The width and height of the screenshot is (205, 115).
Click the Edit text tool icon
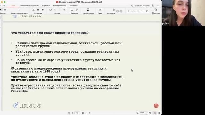click(19, 10)
